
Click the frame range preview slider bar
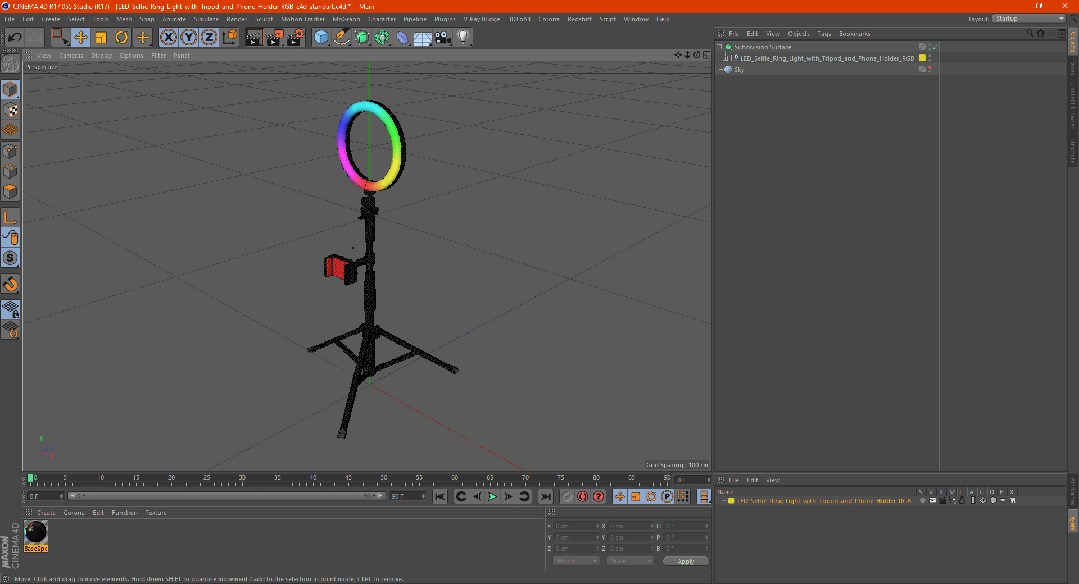[x=226, y=496]
